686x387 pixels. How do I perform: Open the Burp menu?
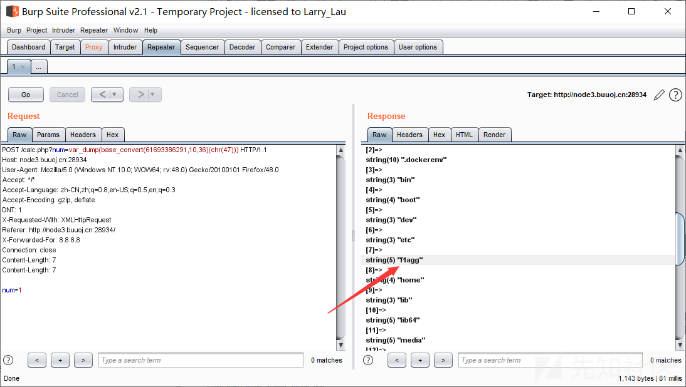[x=14, y=30]
